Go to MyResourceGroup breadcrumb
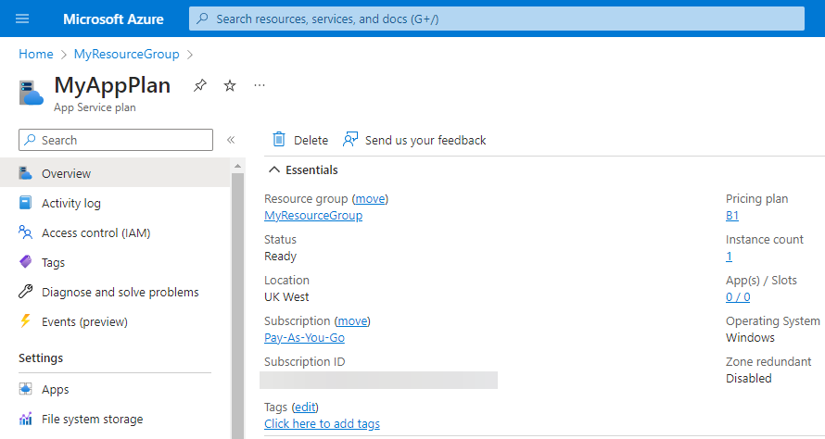The image size is (825, 439). [126, 54]
